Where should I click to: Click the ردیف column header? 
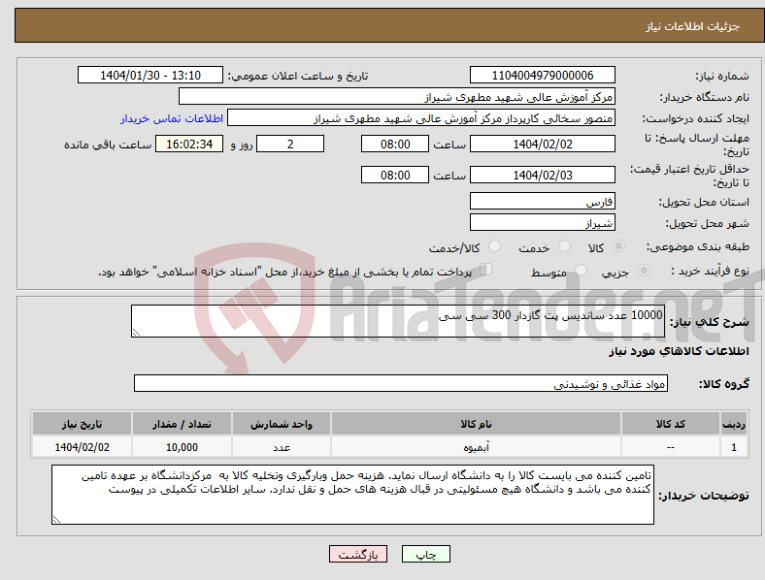coord(734,424)
